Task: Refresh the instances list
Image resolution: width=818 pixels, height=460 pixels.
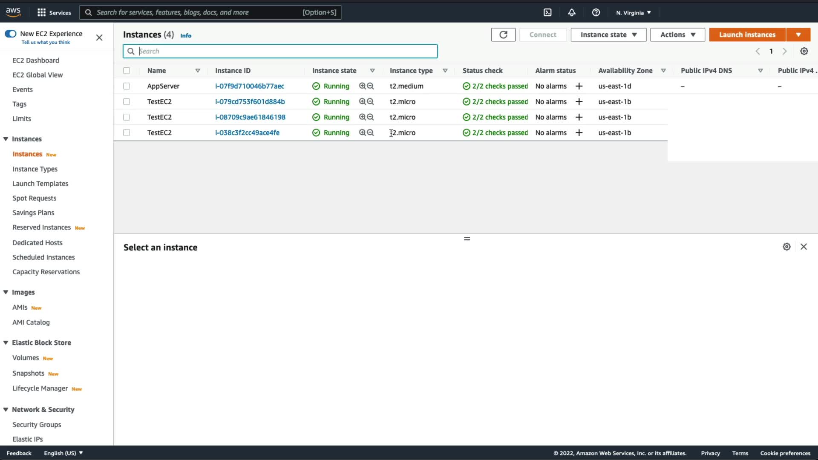Action: tap(503, 34)
